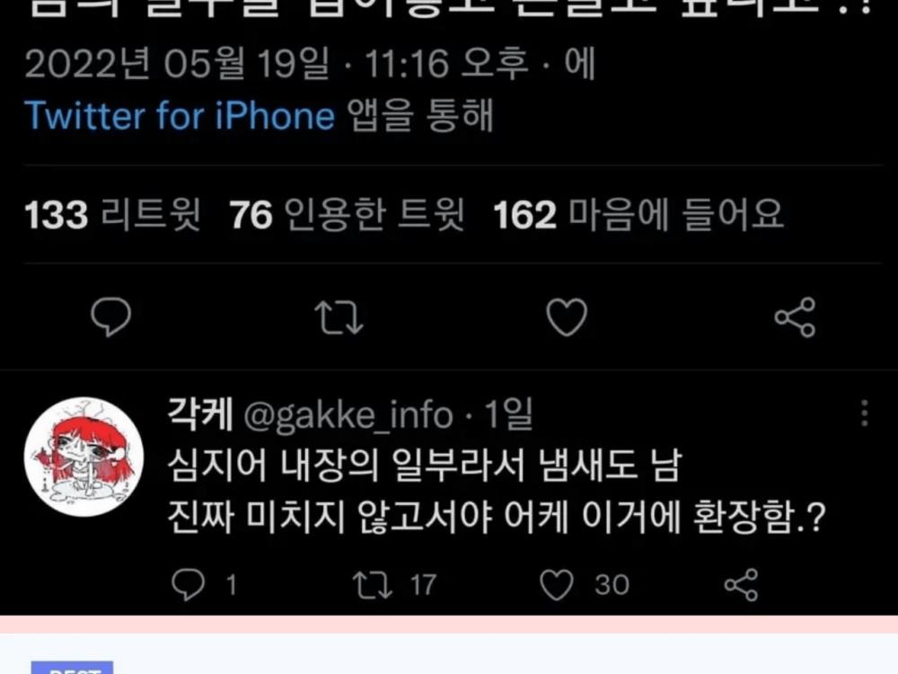View the 76 인용한 트윗 list
The width and height of the screenshot is (898, 674).
point(347,215)
